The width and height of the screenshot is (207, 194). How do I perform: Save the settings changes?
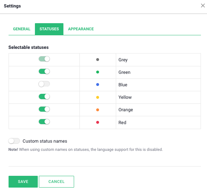click(23, 182)
